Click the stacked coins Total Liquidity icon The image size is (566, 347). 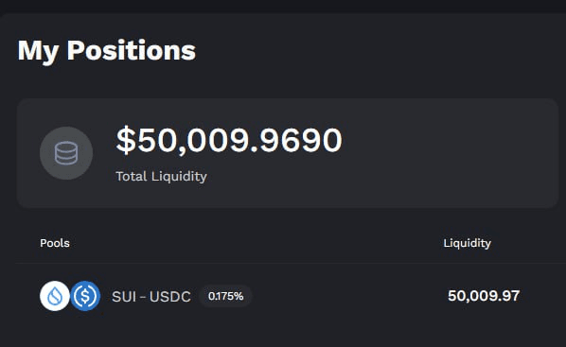click(x=66, y=153)
